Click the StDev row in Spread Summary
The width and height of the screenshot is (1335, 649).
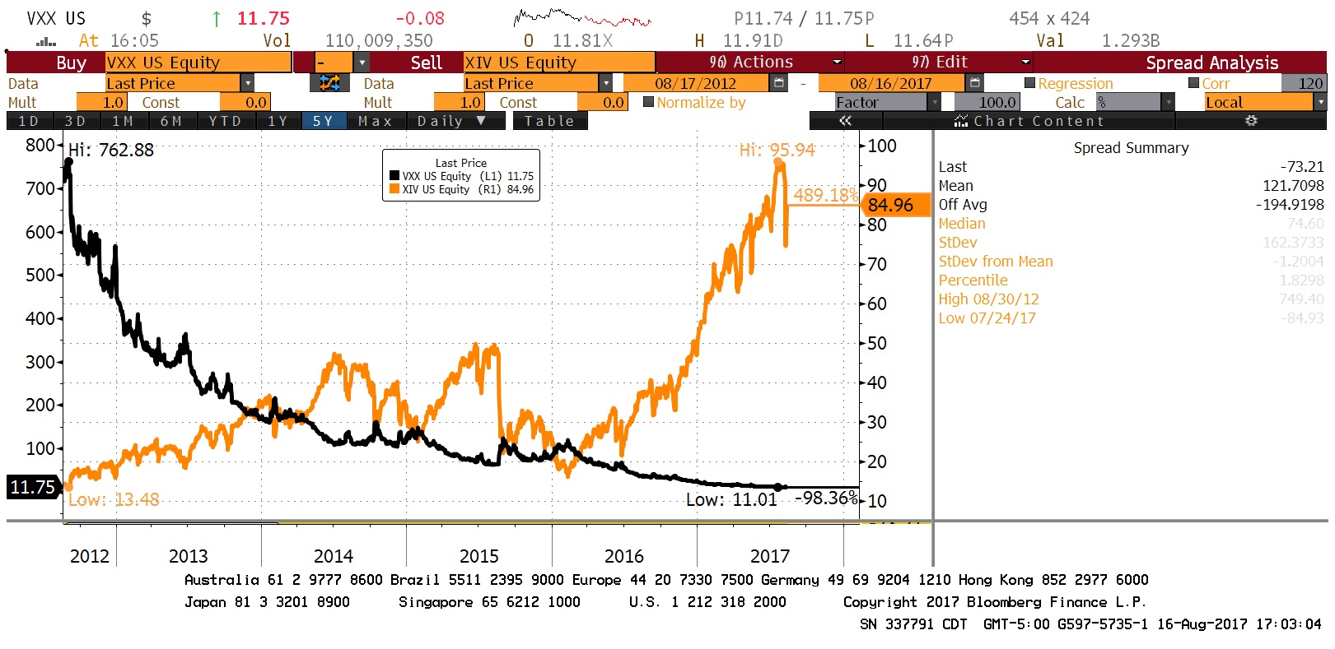click(1131, 243)
